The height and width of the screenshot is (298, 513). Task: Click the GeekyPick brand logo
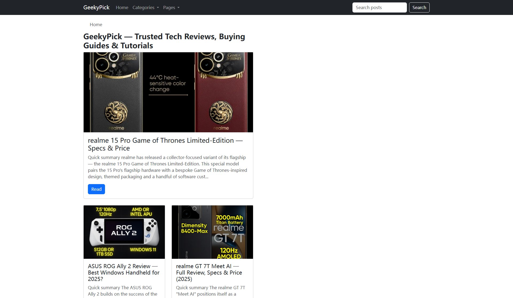tap(96, 7)
